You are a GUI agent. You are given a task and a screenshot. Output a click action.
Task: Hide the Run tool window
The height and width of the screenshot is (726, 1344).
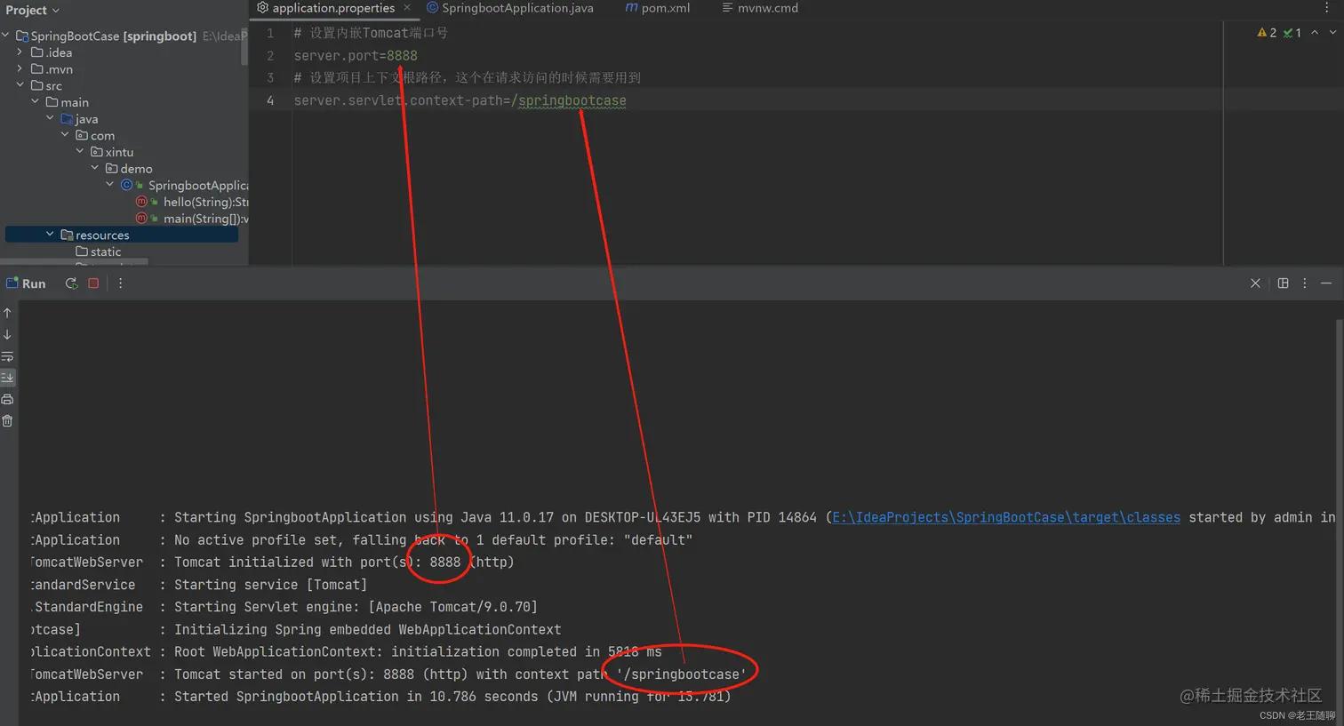(1326, 283)
